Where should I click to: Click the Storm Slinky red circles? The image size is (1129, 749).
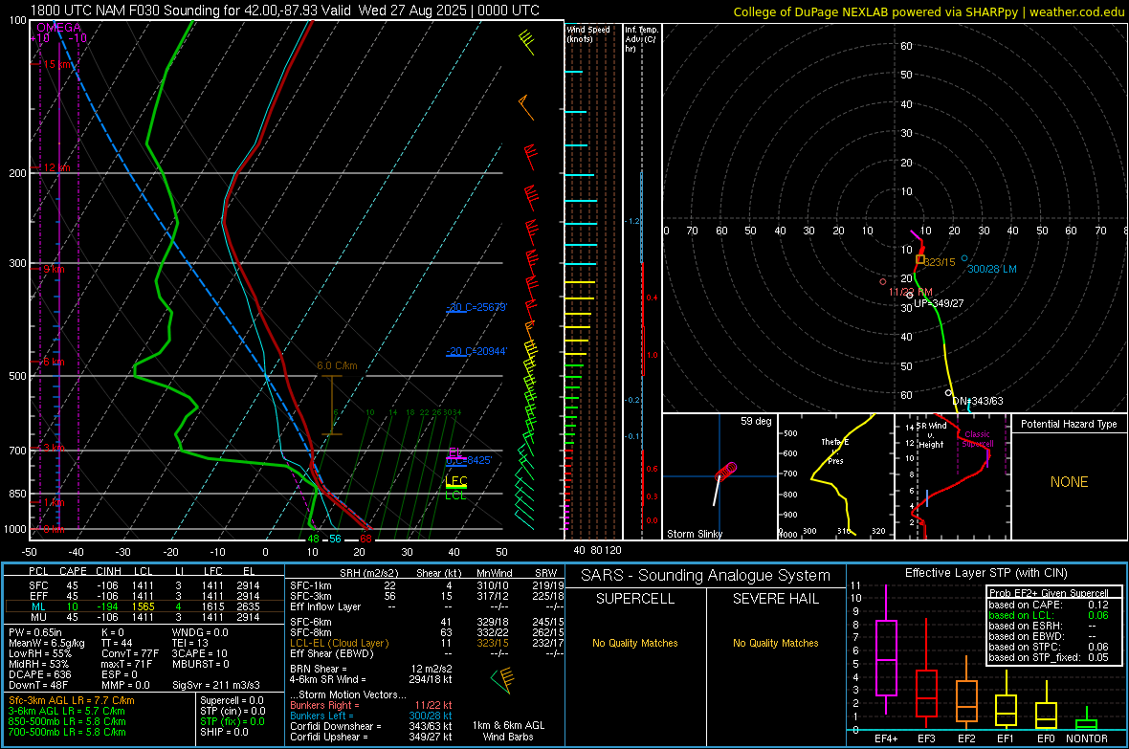pos(726,471)
